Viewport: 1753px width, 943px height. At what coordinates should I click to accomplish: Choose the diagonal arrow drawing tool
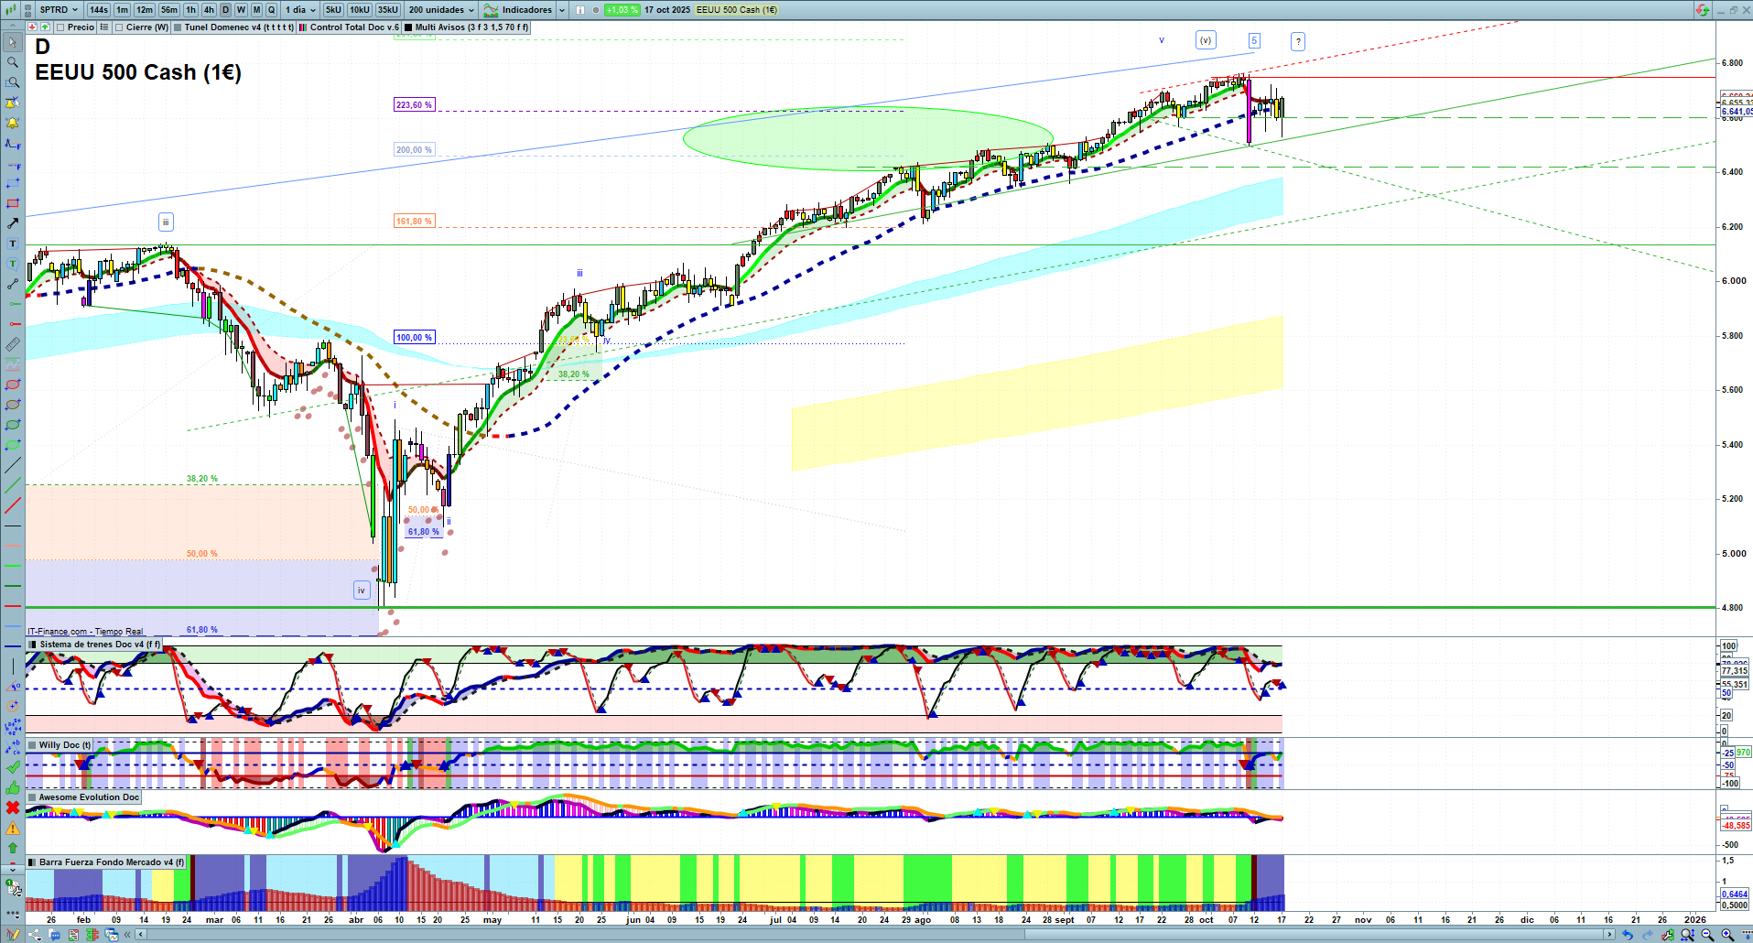13,223
